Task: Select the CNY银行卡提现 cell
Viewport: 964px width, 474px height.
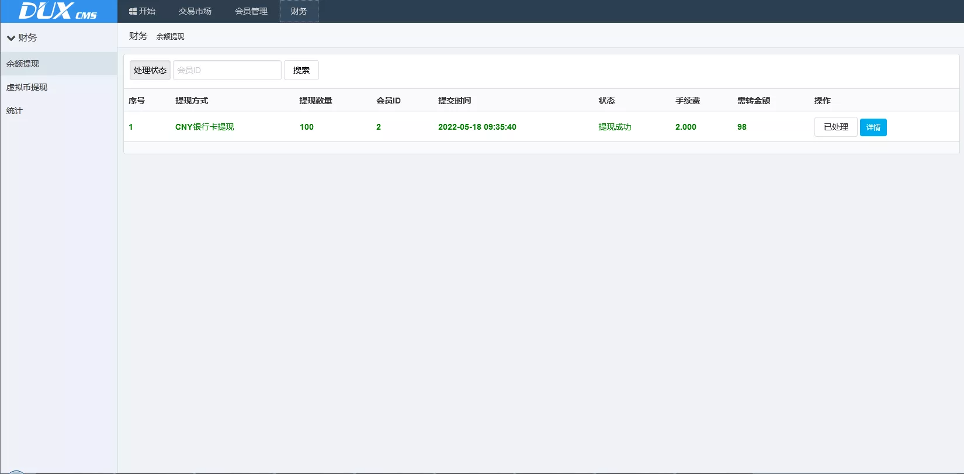Action: 204,127
